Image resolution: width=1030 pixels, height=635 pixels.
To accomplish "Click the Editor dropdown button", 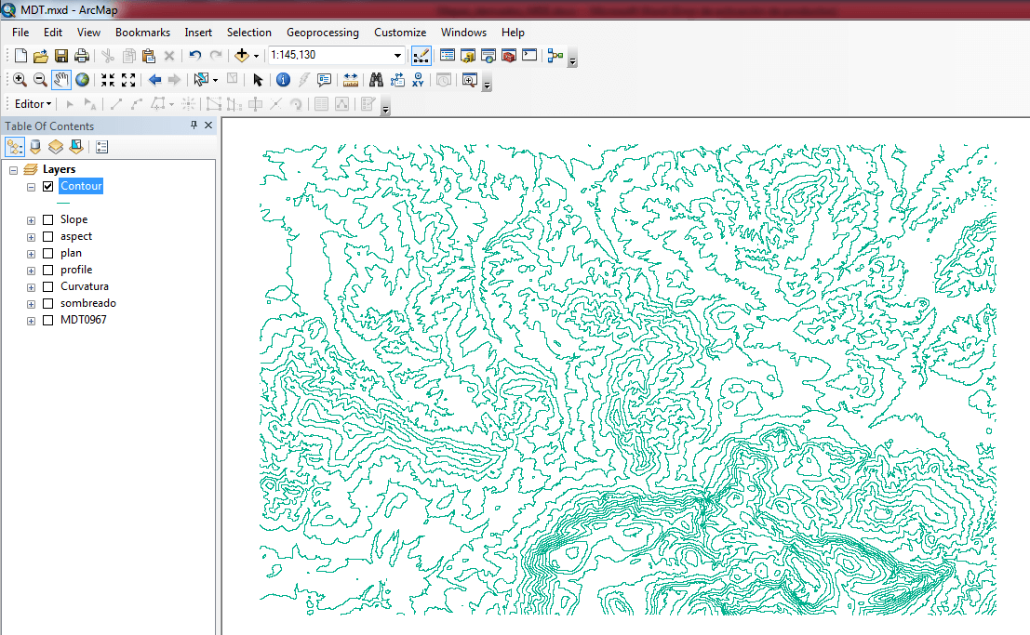I will 33,104.
